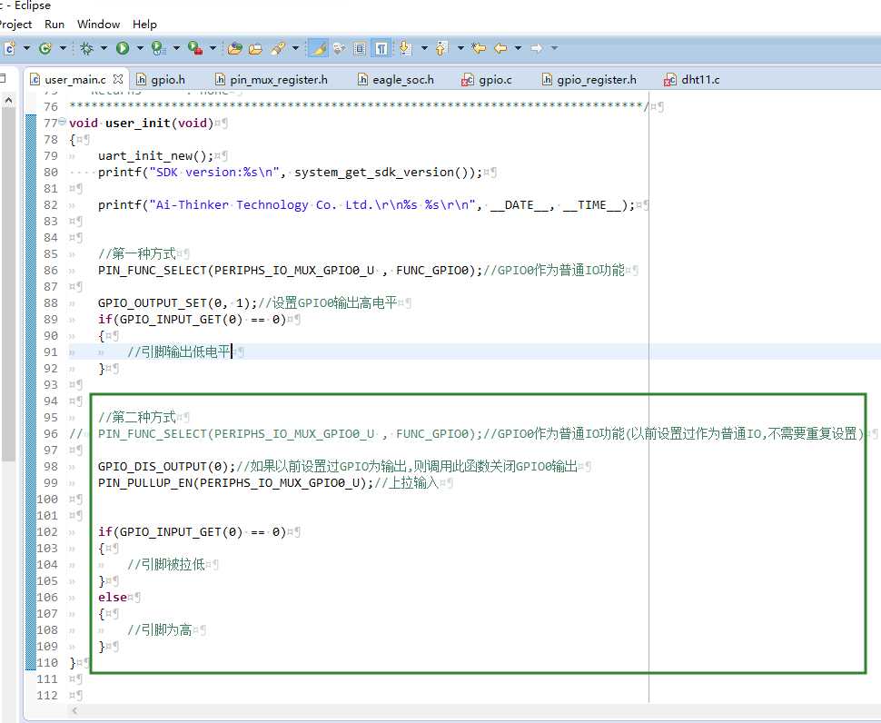Click the comment '//第二种方式'
The width and height of the screenshot is (881, 723).
137,418
